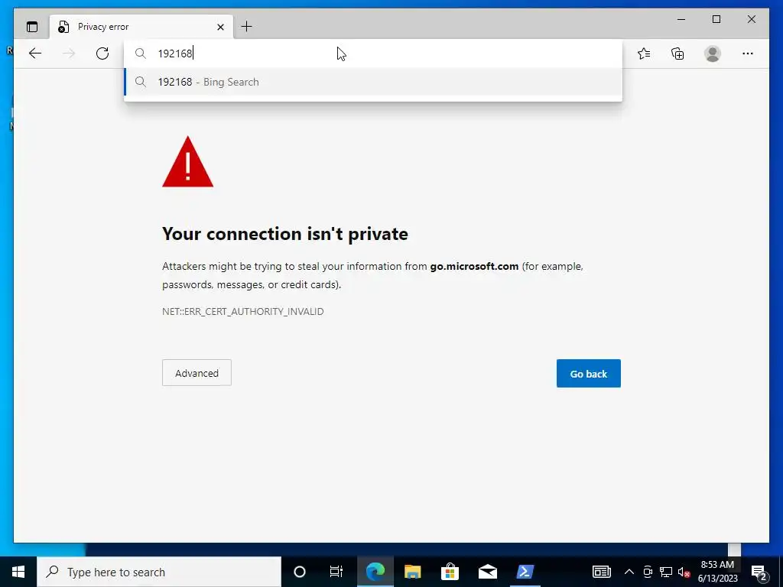The image size is (783, 587).
Task: Click the muted volume tray icon
Action: pos(684,572)
